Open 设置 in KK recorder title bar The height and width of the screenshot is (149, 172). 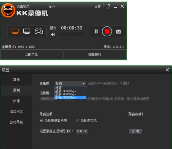click(x=98, y=7)
